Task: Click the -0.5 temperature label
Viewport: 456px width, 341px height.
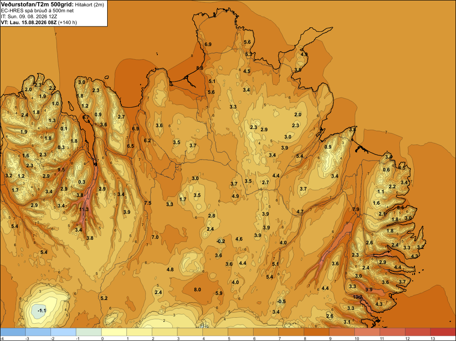Action: point(281,301)
